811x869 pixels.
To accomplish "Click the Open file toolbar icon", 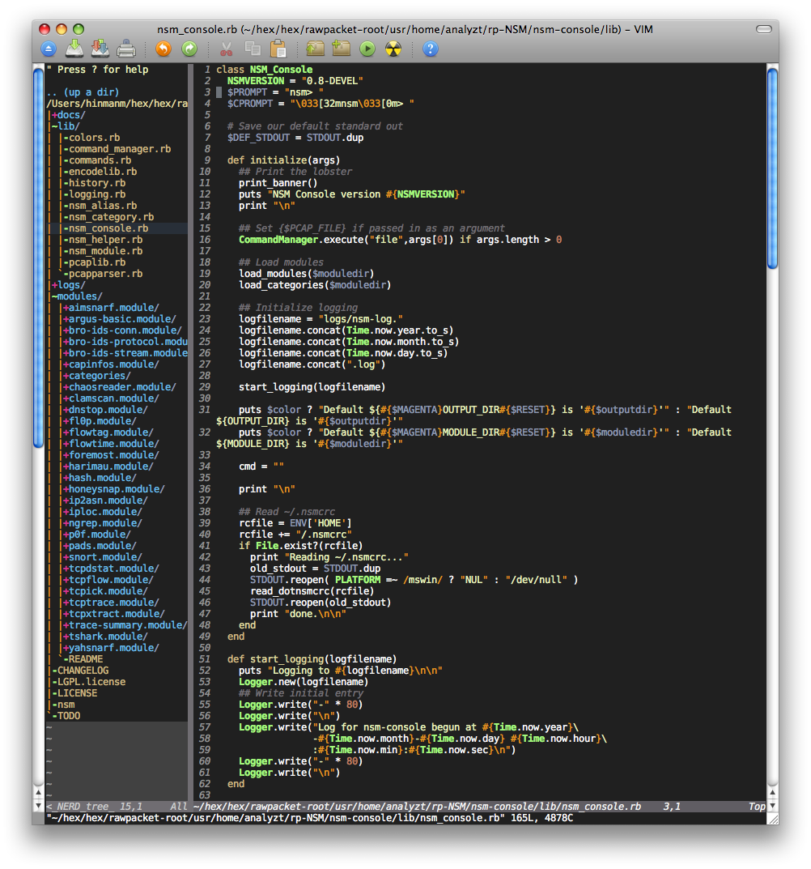I will pyautogui.click(x=49, y=49).
